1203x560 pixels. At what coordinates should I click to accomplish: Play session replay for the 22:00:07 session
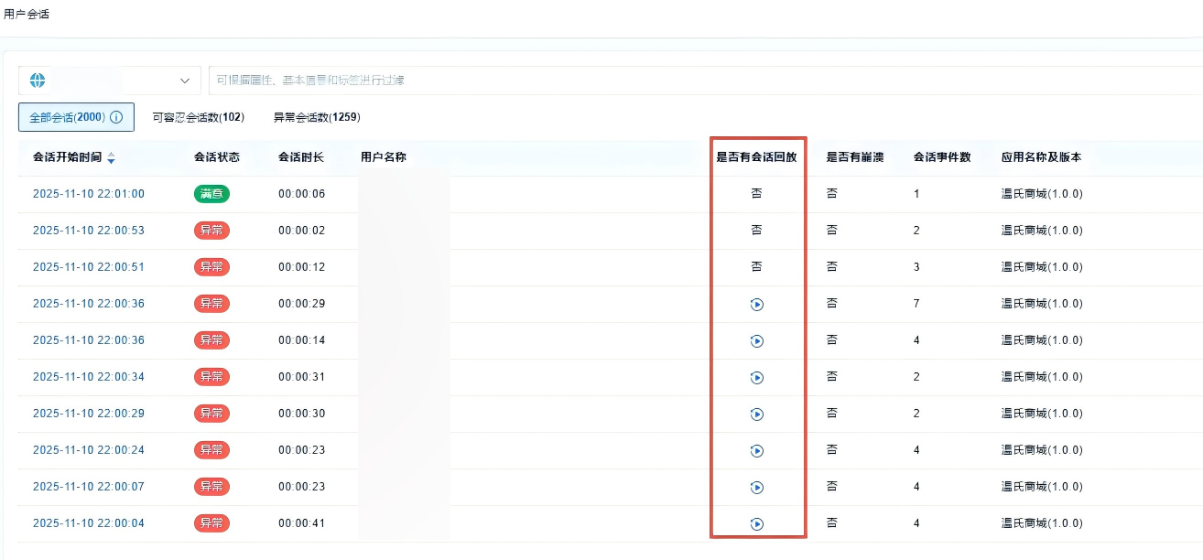pos(756,487)
